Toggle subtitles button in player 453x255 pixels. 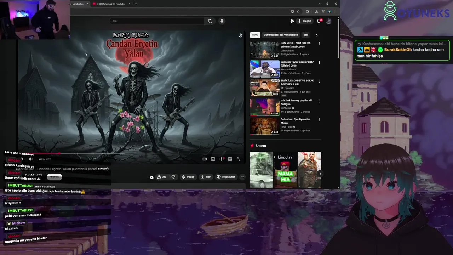tap(213, 159)
